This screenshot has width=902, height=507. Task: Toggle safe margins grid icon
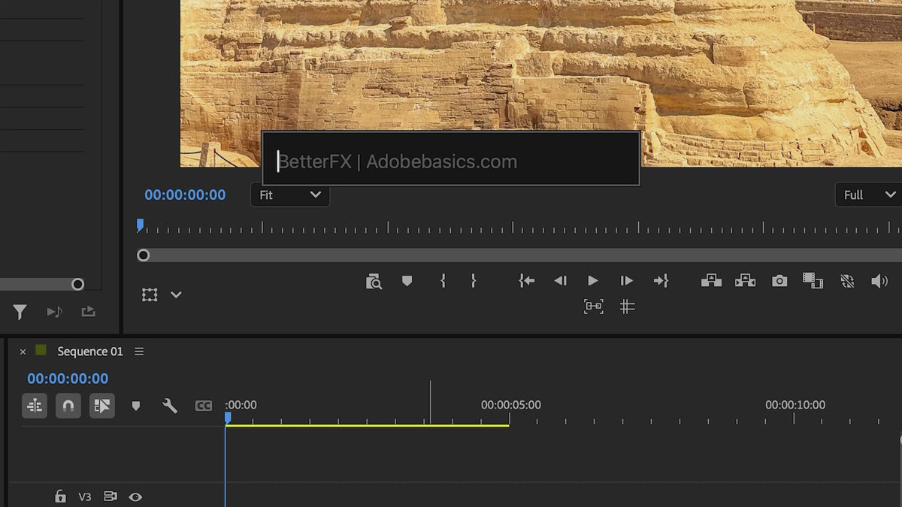point(627,306)
